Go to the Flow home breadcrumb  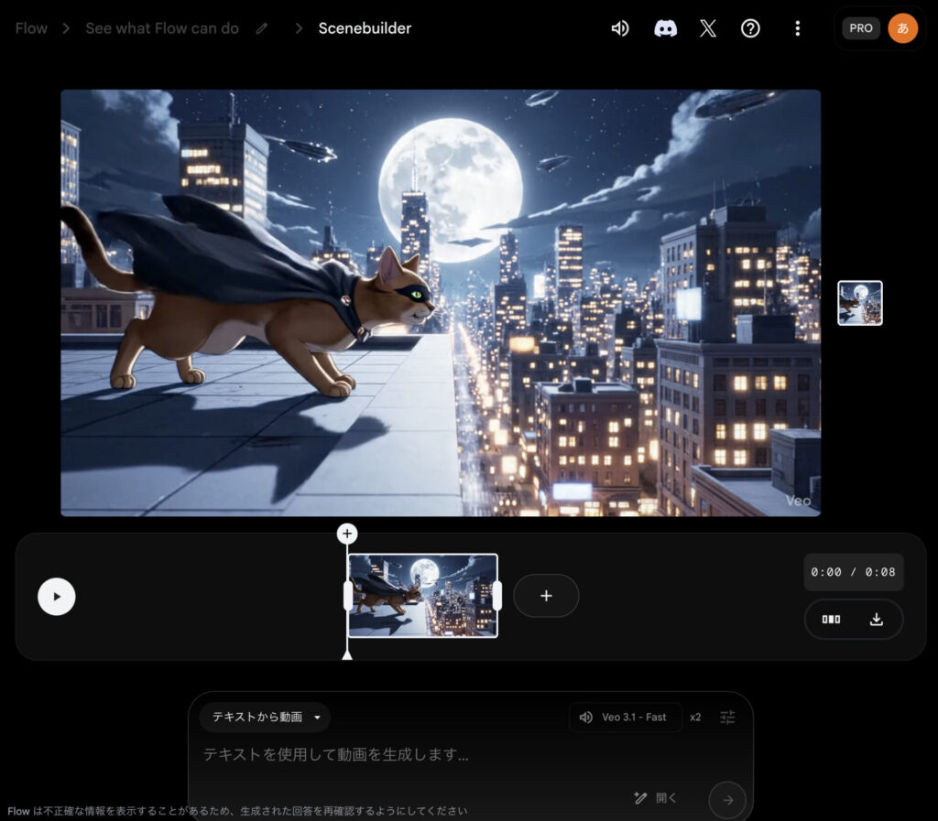(x=31, y=28)
